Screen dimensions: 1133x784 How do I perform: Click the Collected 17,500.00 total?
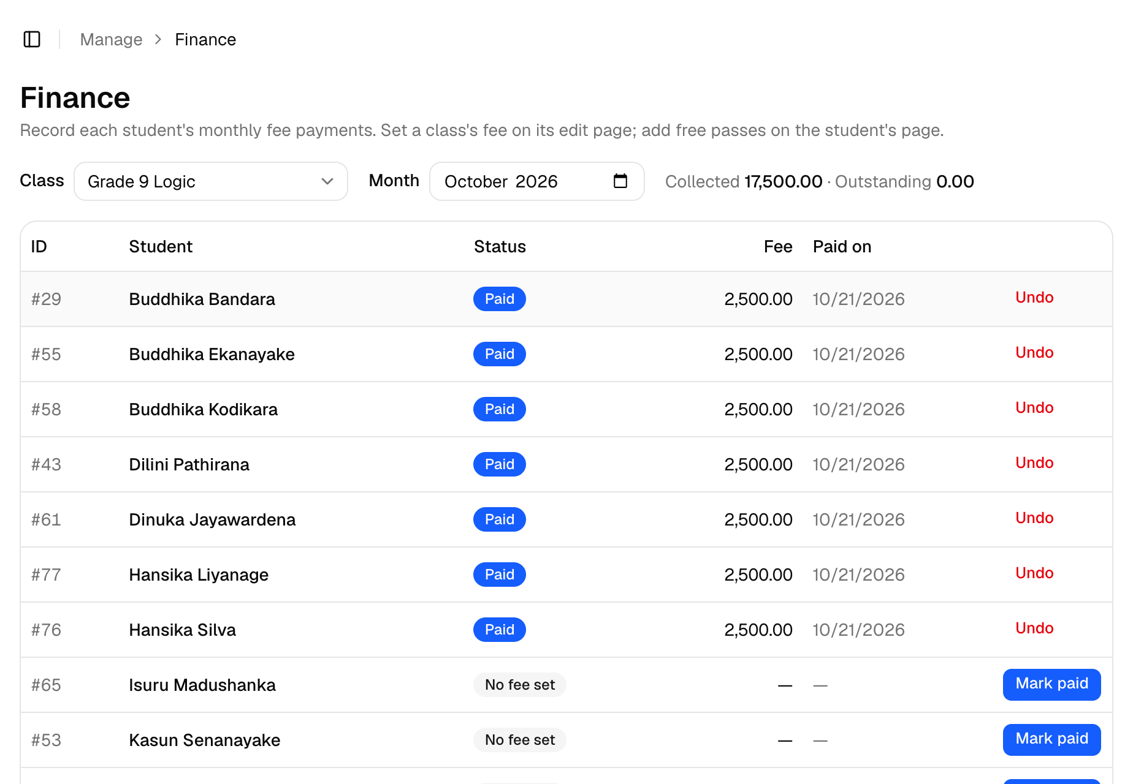744,181
